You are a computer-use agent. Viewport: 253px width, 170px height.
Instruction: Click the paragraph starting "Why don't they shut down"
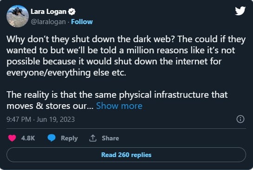tap(126, 56)
